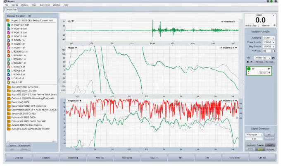Click the SPL Meter button
Image resolution: width=283 pixels, height=166 pixels.
pos(236,158)
